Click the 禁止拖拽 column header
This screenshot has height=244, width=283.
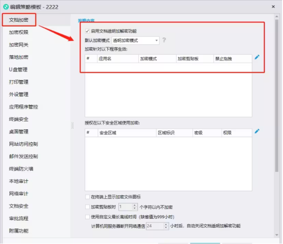(x=233, y=59)
